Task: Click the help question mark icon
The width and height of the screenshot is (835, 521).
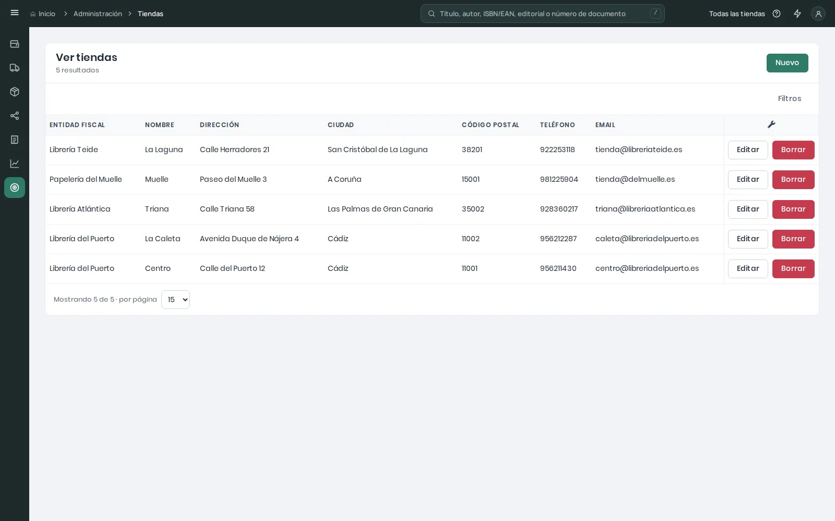Action: tap(777, 14)
